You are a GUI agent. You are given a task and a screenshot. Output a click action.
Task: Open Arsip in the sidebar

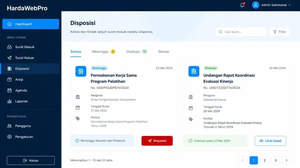point(30,79)
